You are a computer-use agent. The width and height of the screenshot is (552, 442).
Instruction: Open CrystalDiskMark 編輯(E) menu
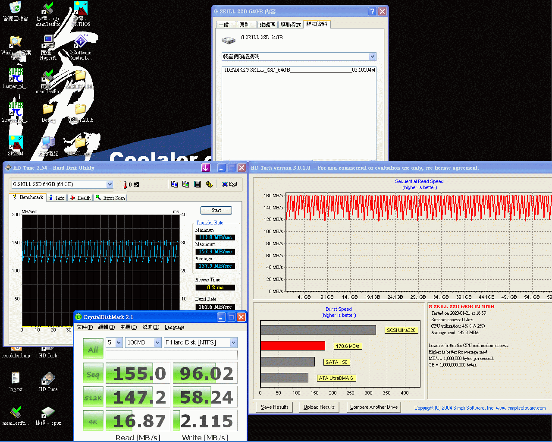pos(107,327)
